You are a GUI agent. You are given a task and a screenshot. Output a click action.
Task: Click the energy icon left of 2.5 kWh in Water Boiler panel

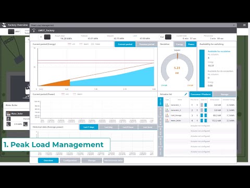click(8, 124)
